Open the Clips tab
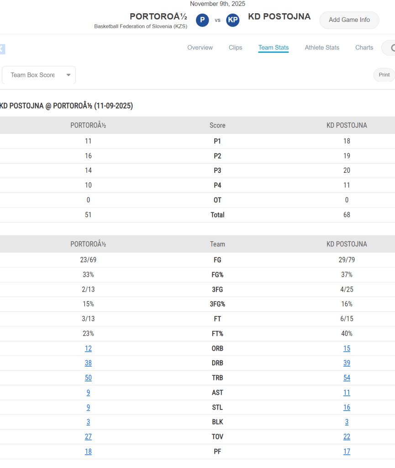This screenshot has height=468, width=395. (235, 48)
